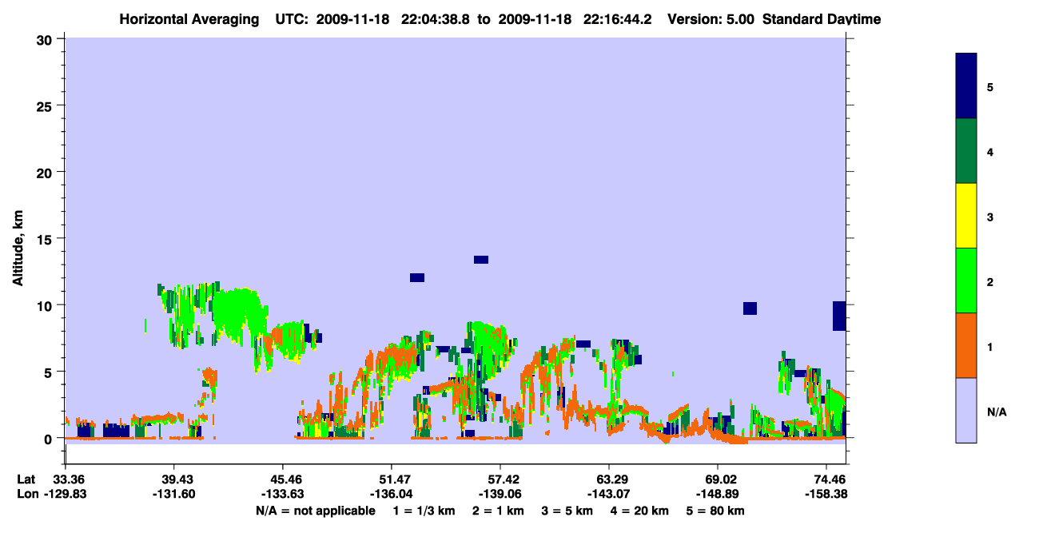Click legend text '5 = 80 km'
1039x533 pixels.
[716, 511]
